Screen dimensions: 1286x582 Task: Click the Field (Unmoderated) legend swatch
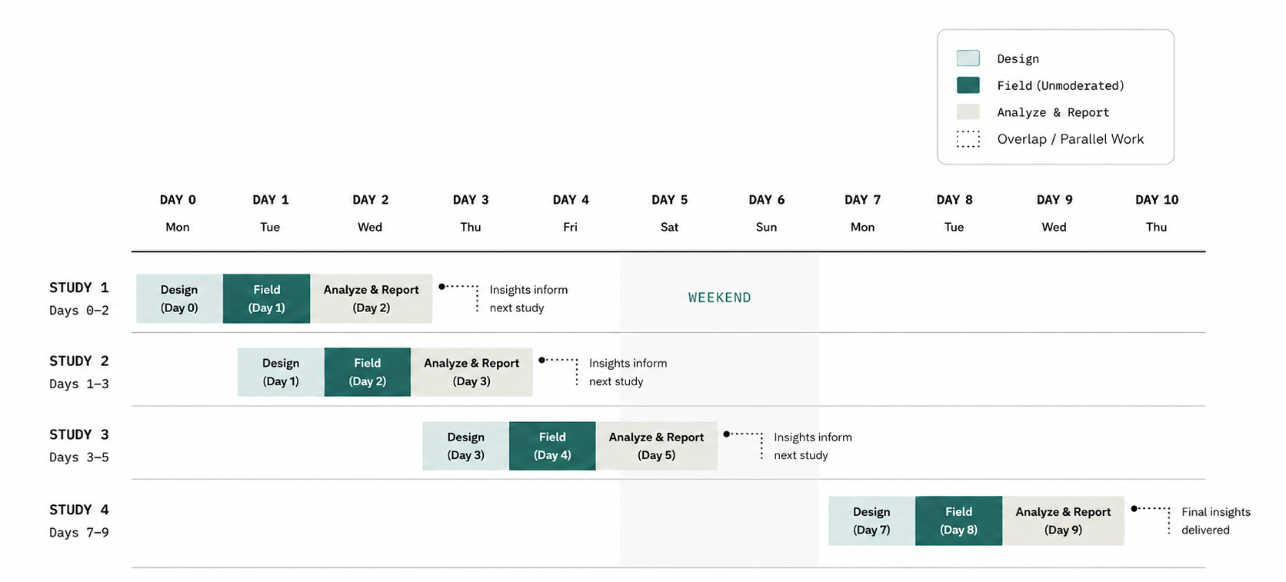pos(968,85)
